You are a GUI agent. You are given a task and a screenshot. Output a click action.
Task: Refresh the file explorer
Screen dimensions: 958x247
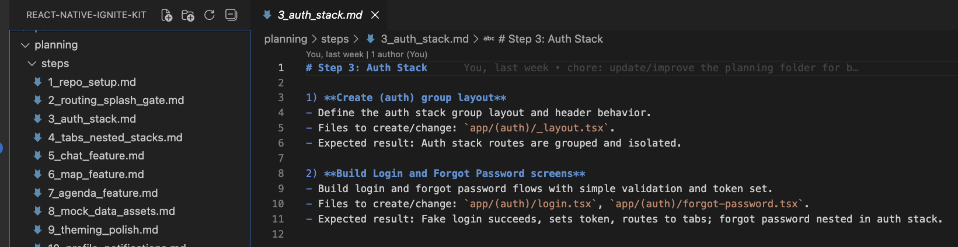[210, 15]
